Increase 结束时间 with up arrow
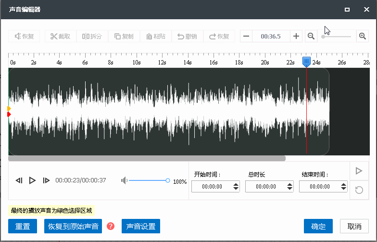 tap(344, 184)
